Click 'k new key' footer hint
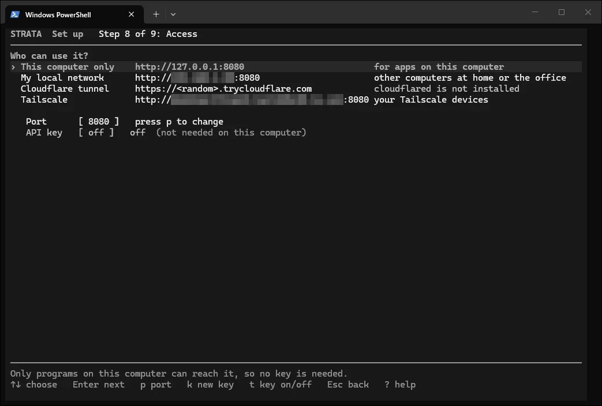 [x=210, y=385]
